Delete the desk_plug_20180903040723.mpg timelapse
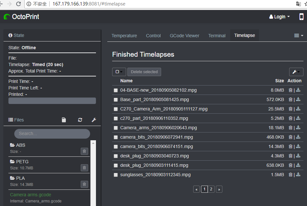The image size is (307, 206). [290, 156]
